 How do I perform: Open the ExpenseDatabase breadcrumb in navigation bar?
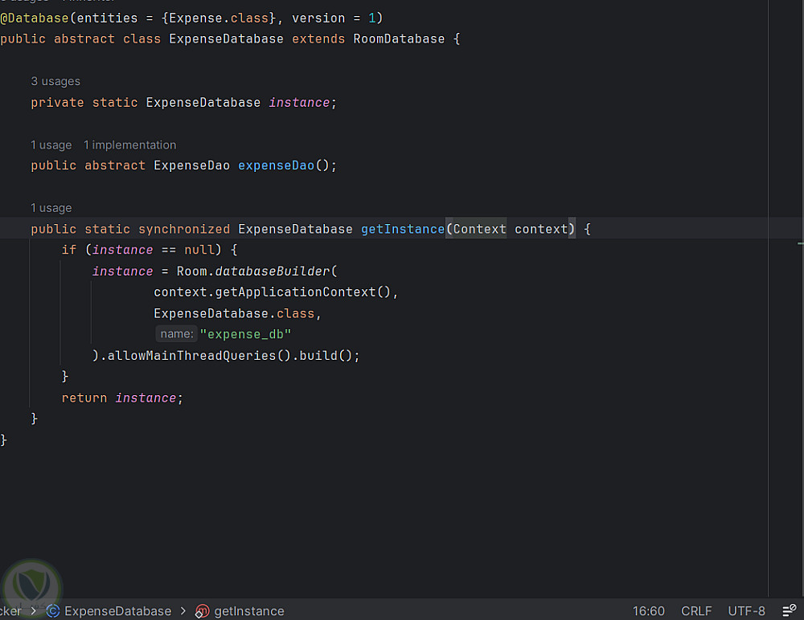[117, 611]
